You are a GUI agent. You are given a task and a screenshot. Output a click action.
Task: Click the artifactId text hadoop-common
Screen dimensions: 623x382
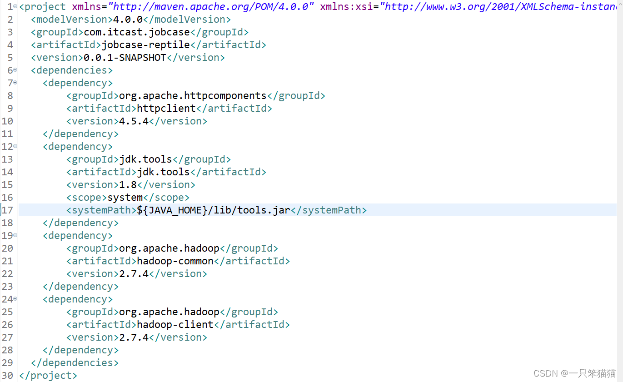175,261
